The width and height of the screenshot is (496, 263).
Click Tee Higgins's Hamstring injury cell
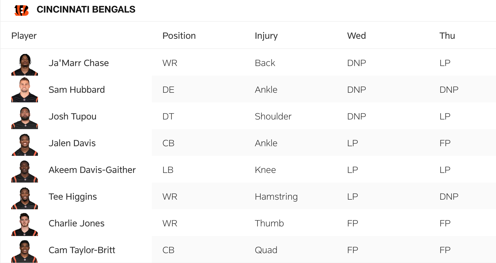pos(276,197)
